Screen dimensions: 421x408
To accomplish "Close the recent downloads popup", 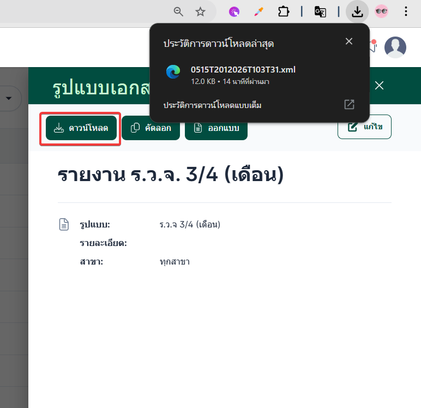I will click(349, 41).
